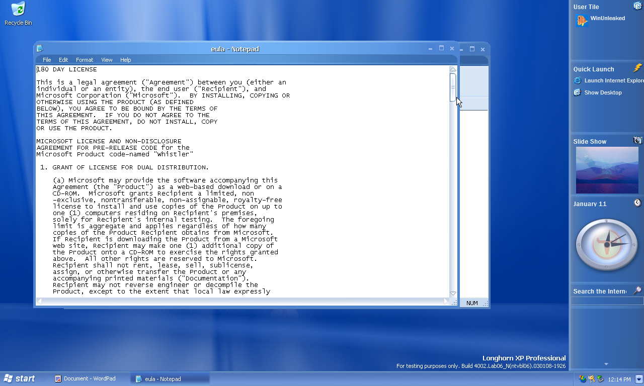The image size is (644, 386).
Task: Click the green-arrow tray icon beside the clock
Action: click(600, 379)
